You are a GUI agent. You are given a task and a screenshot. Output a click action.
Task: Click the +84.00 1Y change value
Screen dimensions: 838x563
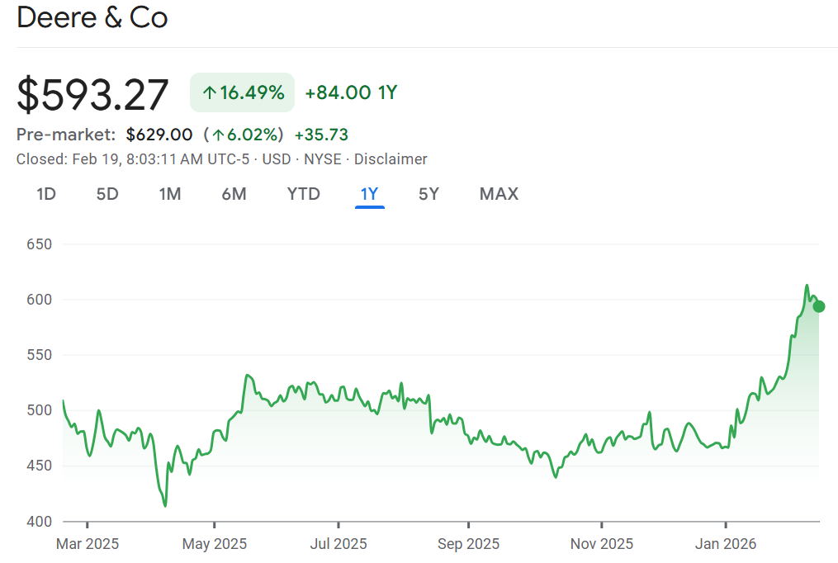click(351, 93)
